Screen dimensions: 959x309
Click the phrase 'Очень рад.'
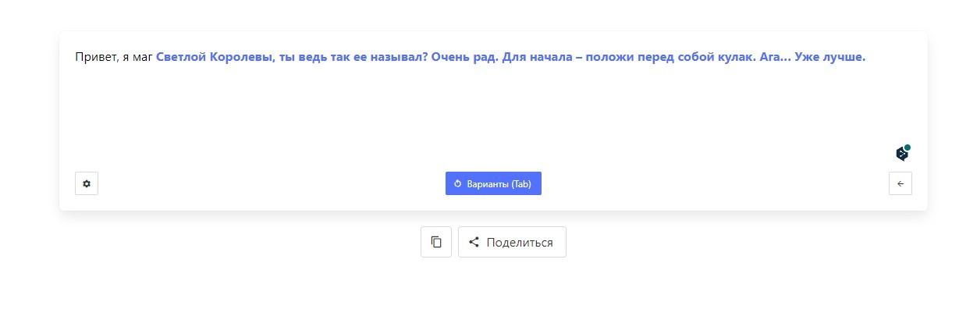(x=464, y=57)
